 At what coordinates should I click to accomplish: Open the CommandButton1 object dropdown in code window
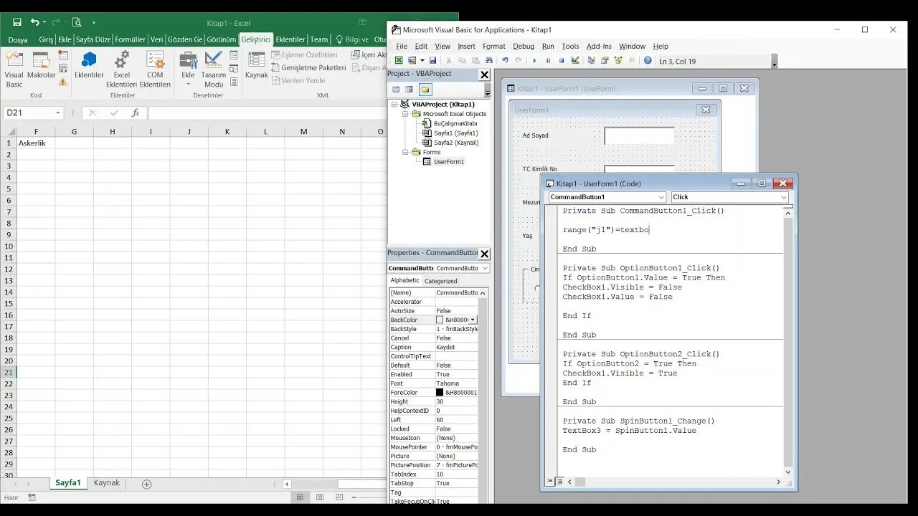661,197
